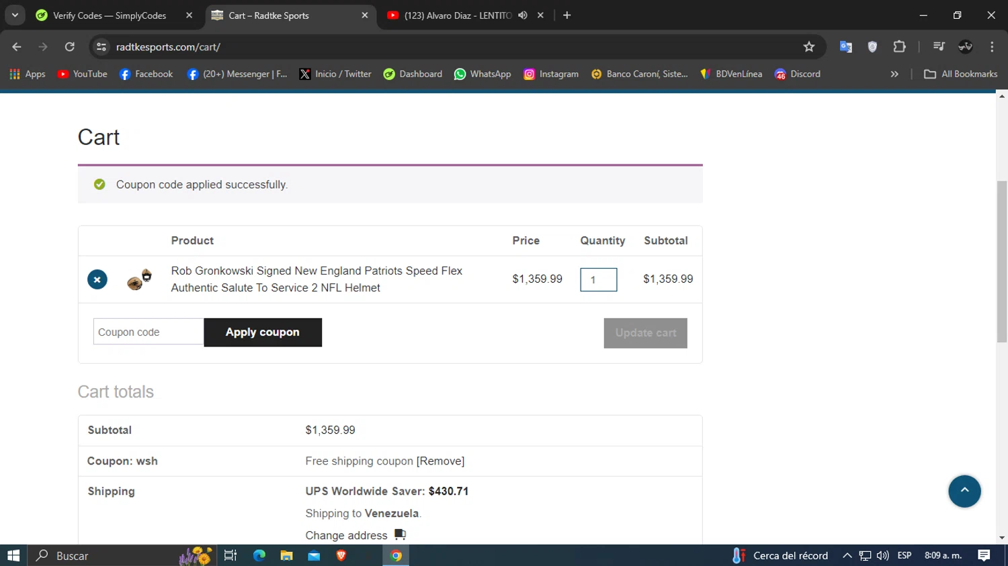
Task: Bookmark this page with the star
Action: (x=809, y=46)
